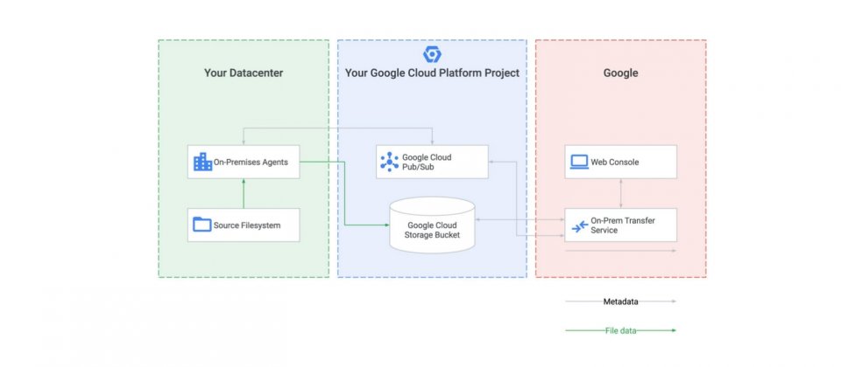The width and height of the screenshot is (841, 367).
Task: Select the On-Premises Agents box label
Action: 251,162
